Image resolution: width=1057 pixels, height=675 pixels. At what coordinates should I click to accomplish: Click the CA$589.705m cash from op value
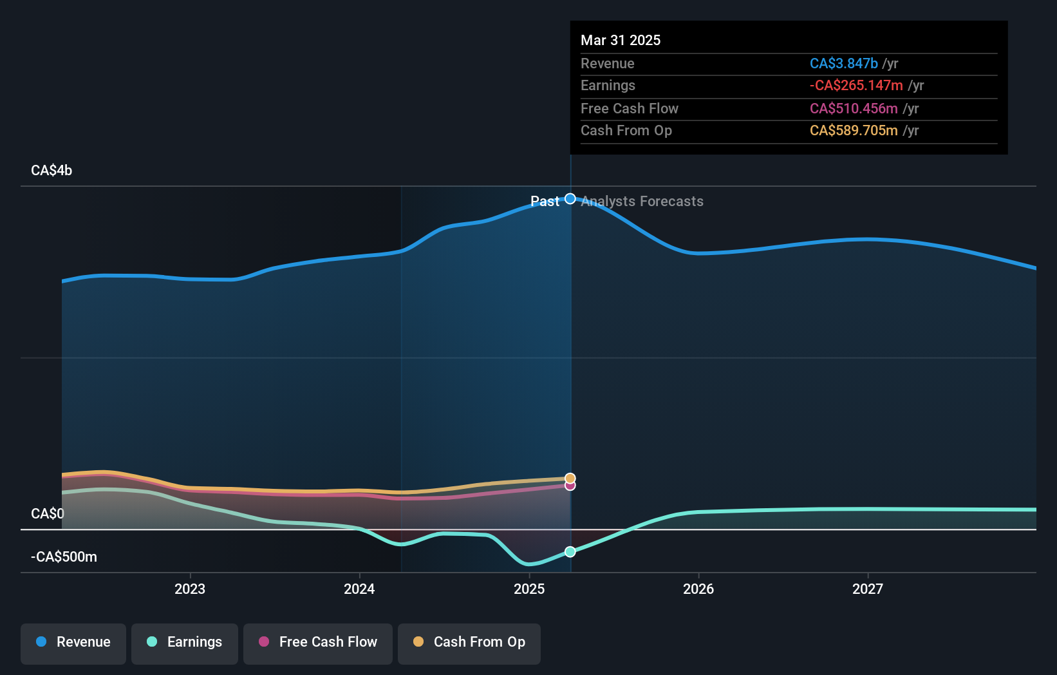[x=854, y=130]
